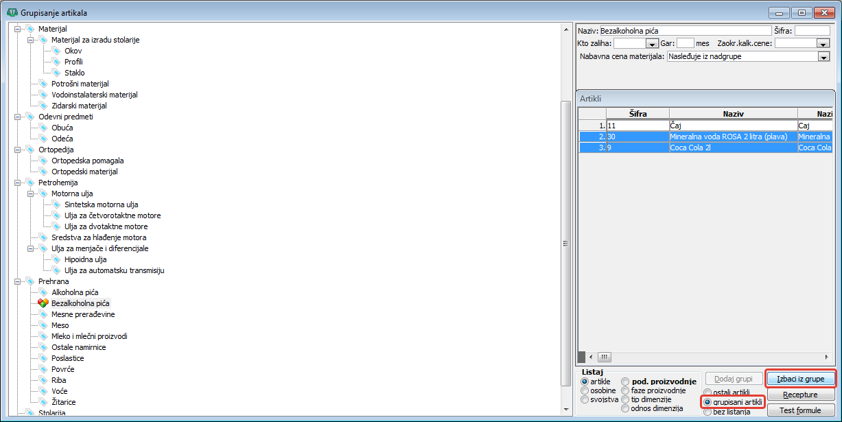
Task: Open the 'Kto zaliha' dropdown
Action: 652,43
